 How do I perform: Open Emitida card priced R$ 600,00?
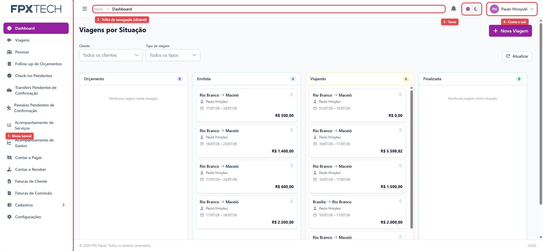pyautogui.click(x=247, y=176)
